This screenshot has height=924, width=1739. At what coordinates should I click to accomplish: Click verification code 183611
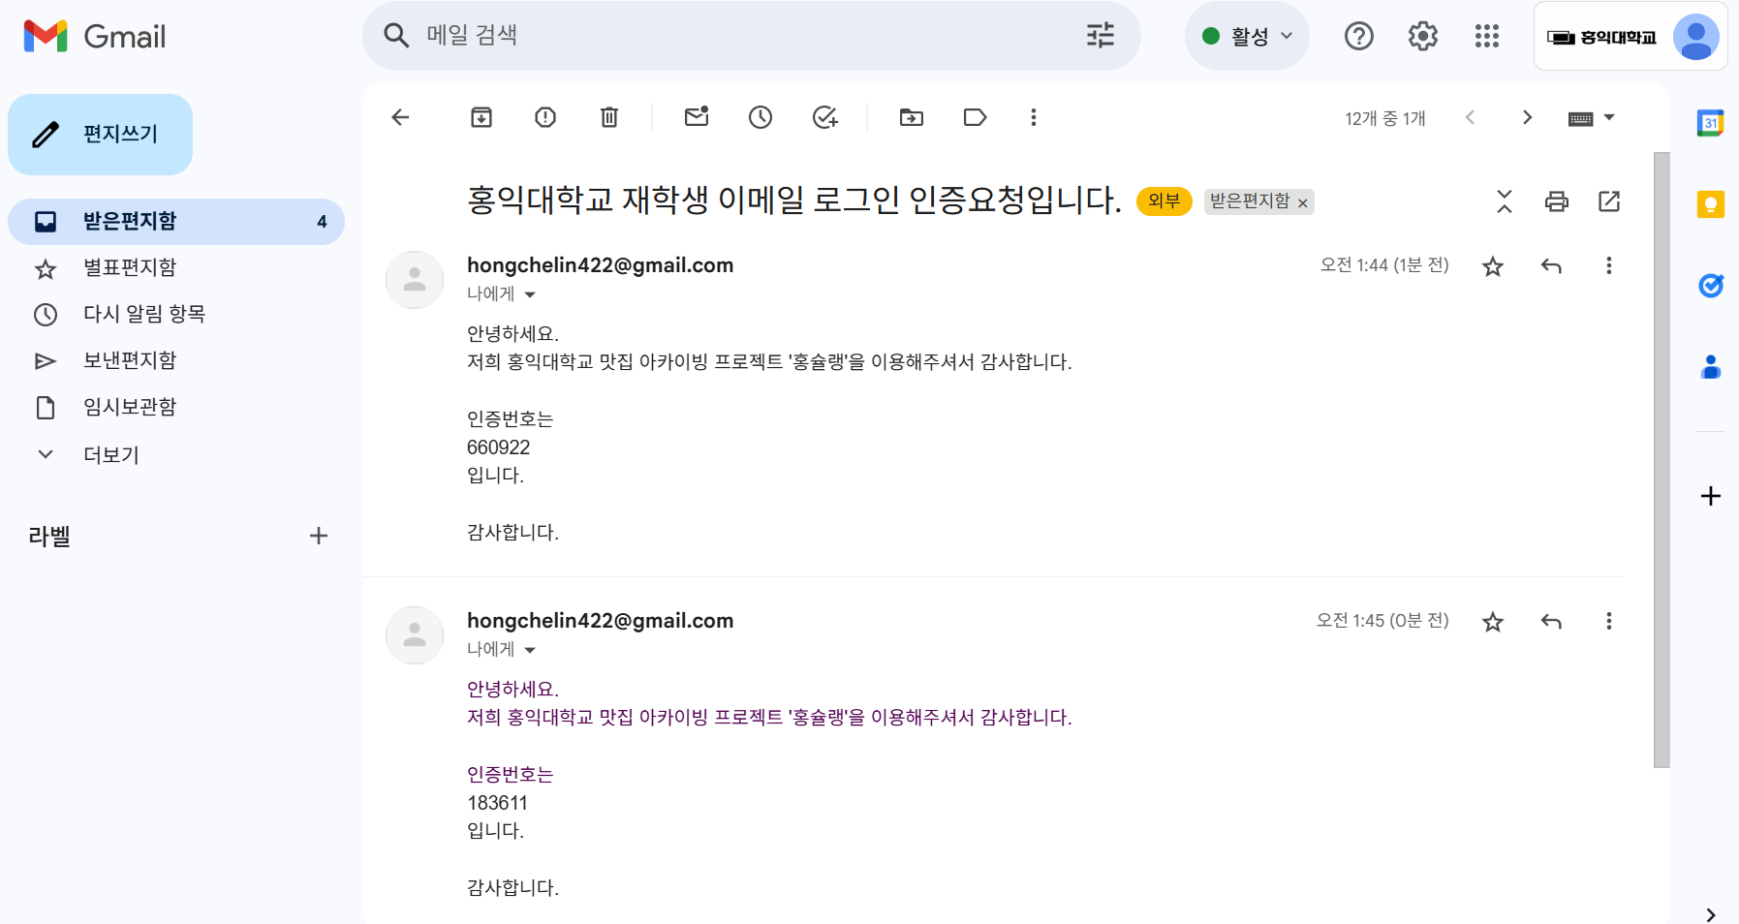pos(498,803)
